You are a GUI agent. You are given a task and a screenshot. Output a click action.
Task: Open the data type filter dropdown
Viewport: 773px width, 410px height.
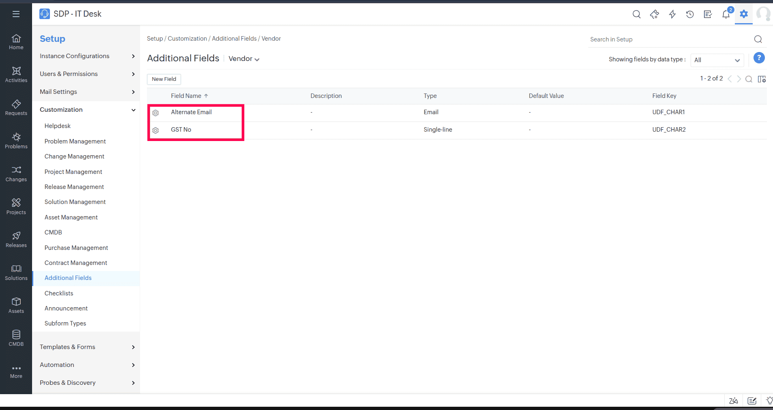[717, 60]
